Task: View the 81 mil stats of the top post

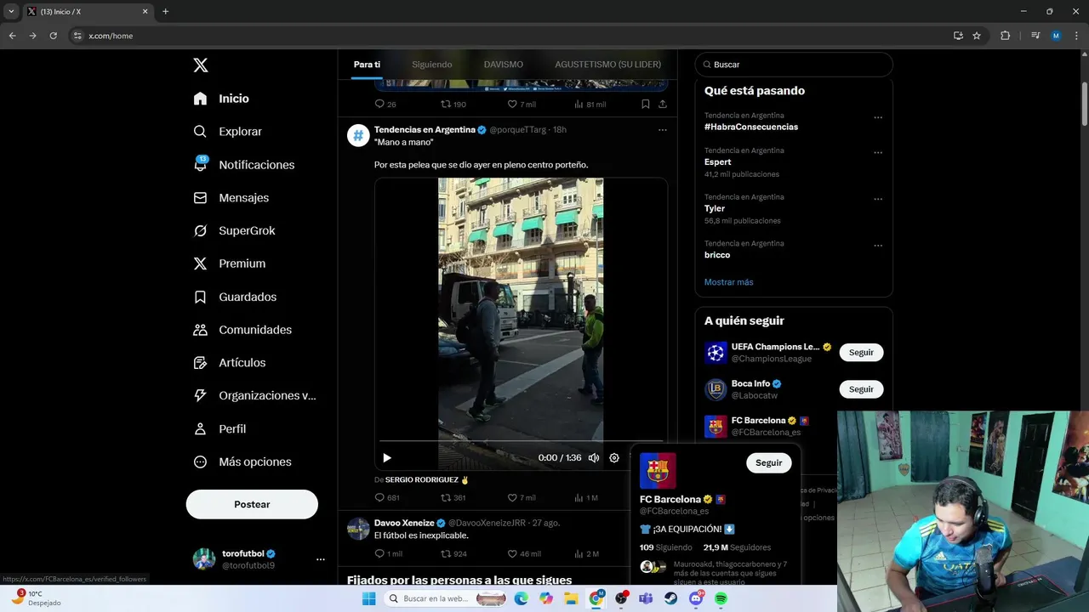Action: click(590, 104)
